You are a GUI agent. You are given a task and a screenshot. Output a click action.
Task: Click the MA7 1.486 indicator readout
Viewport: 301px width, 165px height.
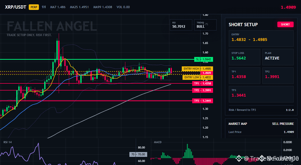click(58, 7)
